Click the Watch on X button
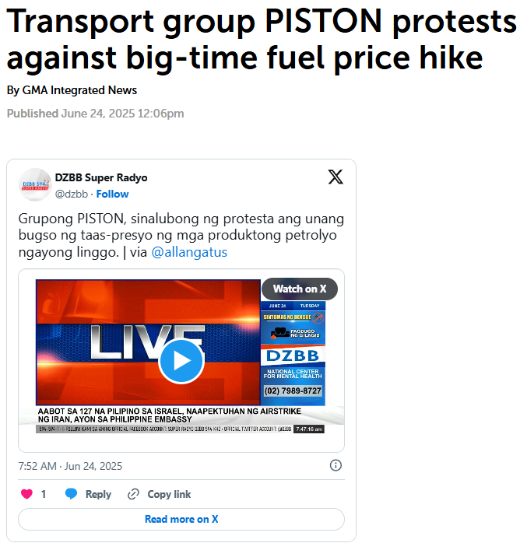This screenshot has width=520, height=550. (x=300, y=289)
